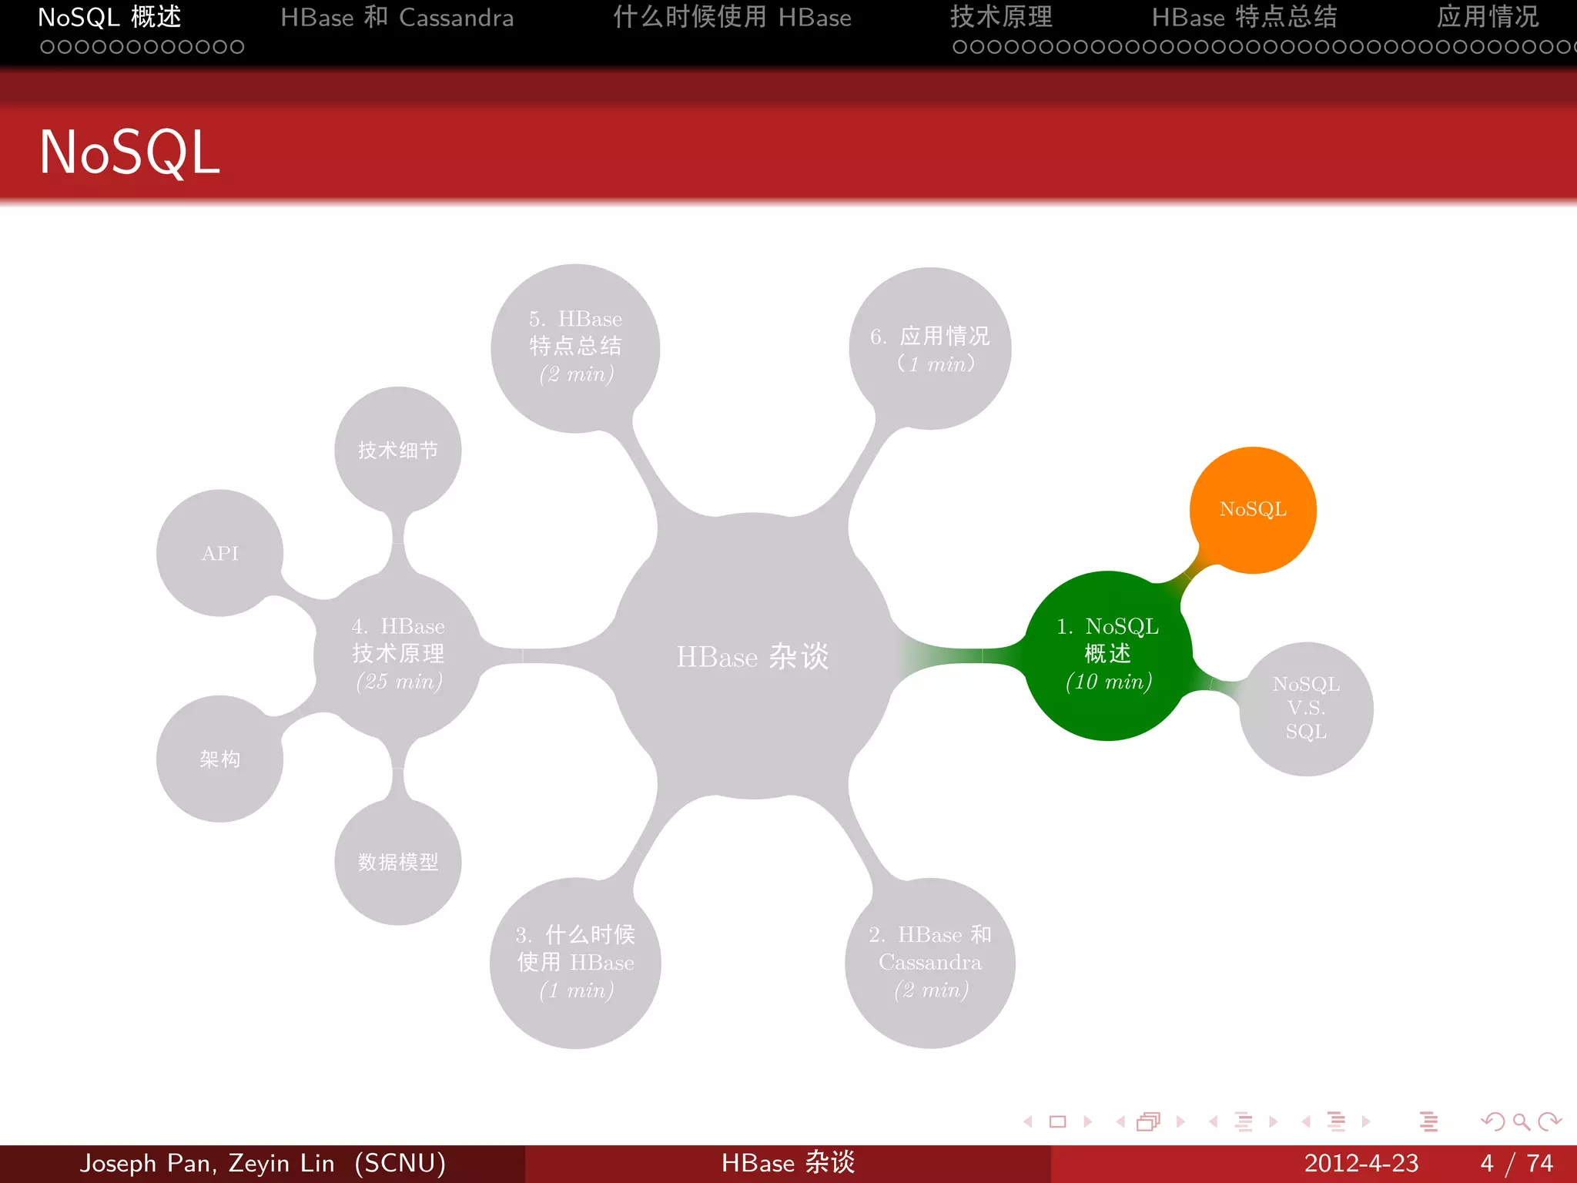Click the section navigation icon
Image resolution: width=1577 pixels, height=1183 pixels.
[x=1336, y=1121]
